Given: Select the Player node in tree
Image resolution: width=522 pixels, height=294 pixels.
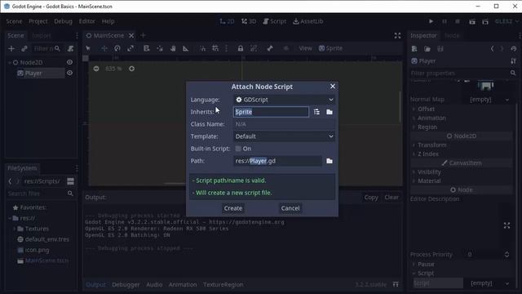Looking at the screenshot, I should pos(33,73).
